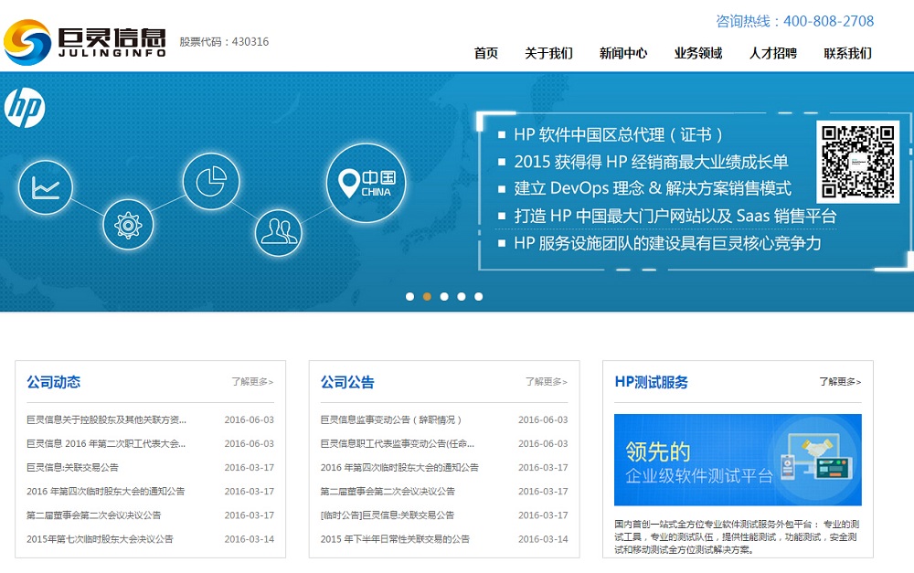Click the Juling Info swirl logo
914x573 pixels.
(27, 42)
